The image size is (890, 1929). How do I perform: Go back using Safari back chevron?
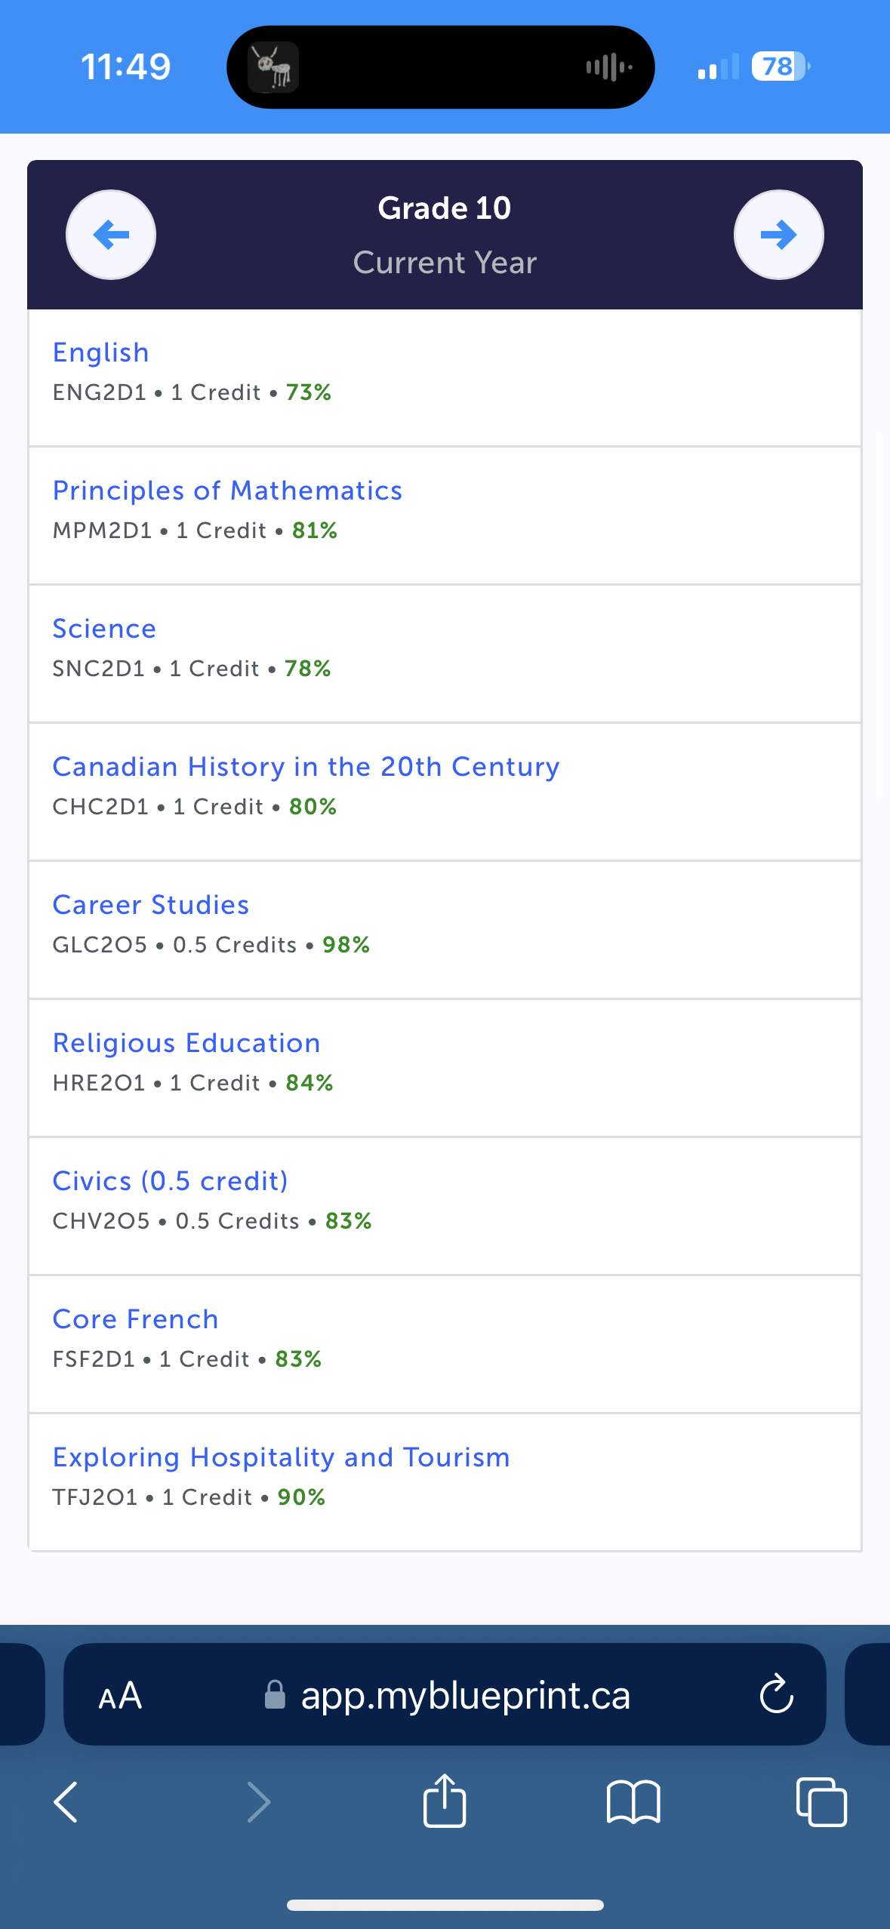click(x=66, y=1802)
